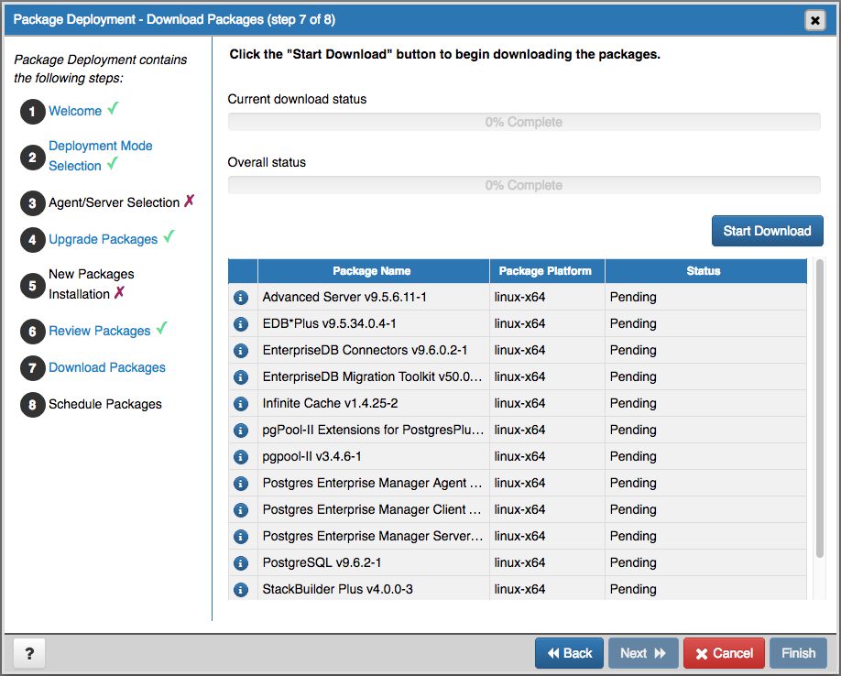The width and height of the screenshot is (841, 676).
Task: Open help with the question mark button
Action: click(29, 653)
